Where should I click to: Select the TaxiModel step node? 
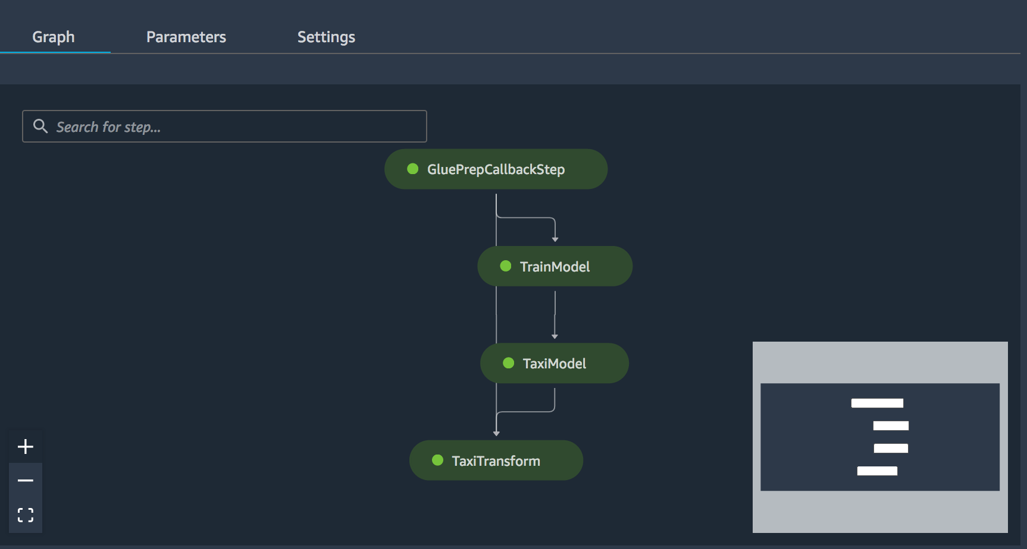[554, 363]
